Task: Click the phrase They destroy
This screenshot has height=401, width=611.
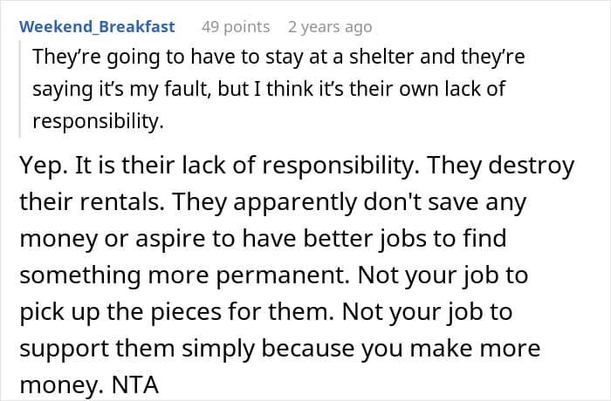Action: tap(500, 166)
